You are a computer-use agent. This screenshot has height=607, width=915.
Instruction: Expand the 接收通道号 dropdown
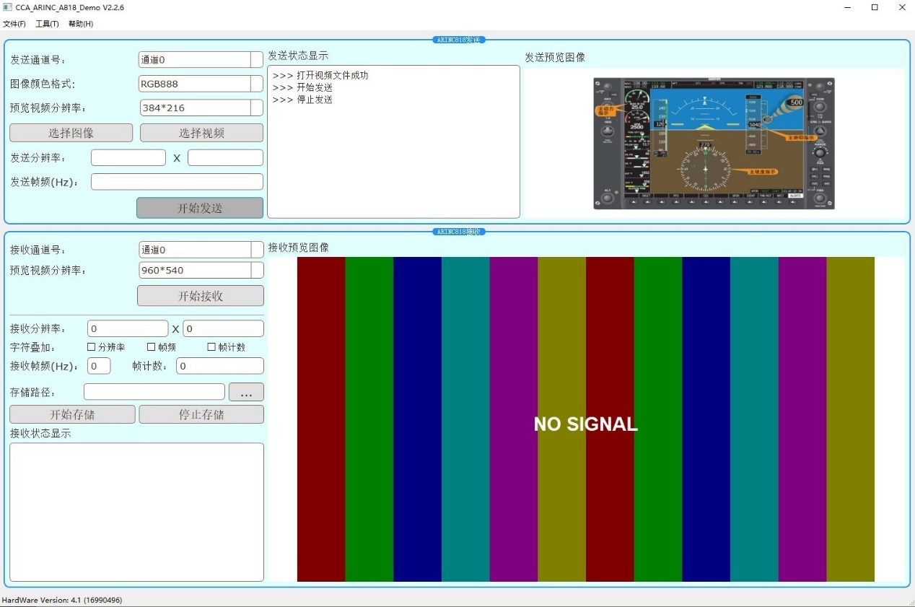[256, 250]
